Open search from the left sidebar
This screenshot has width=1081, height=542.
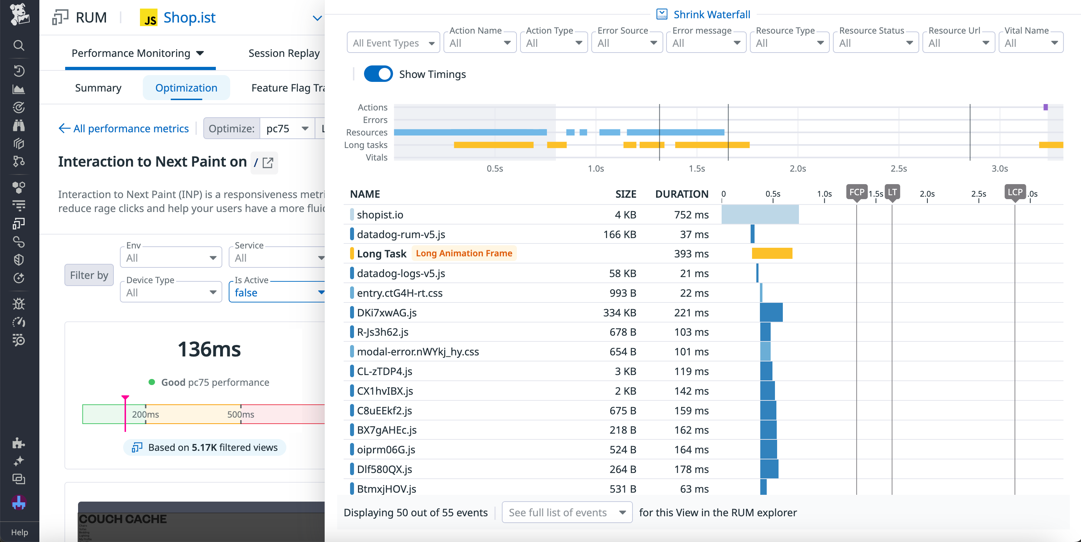tap(19, 45)
